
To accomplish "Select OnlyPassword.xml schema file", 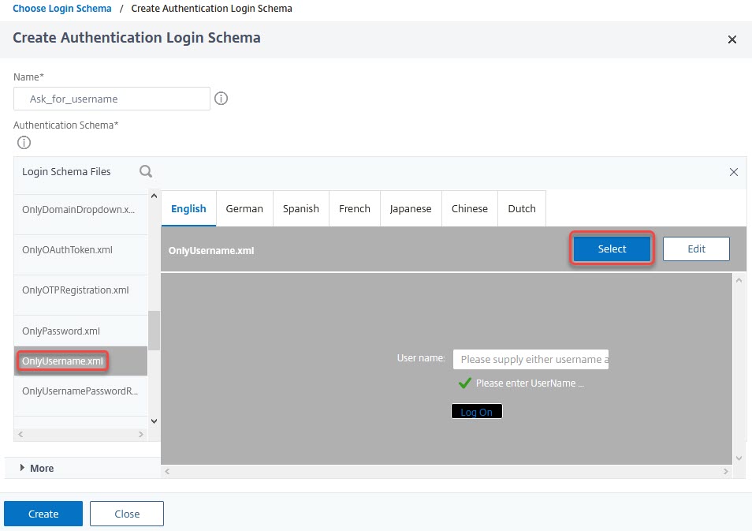I will [80, 331].
